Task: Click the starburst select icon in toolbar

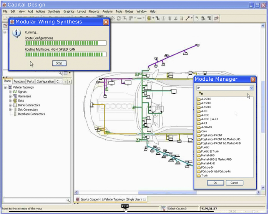Action: tap(113, 18)
